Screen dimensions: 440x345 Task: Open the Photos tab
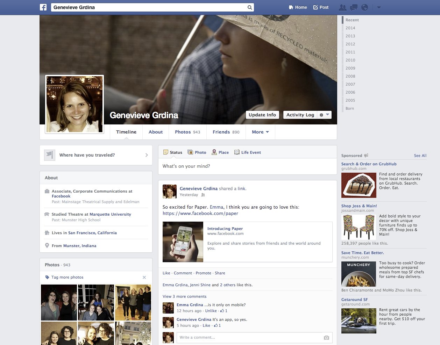pos(183,132)
